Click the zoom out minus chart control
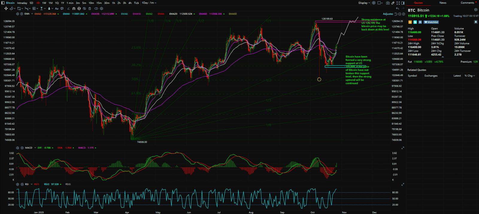The image size is (479, 214). (400, 14)
